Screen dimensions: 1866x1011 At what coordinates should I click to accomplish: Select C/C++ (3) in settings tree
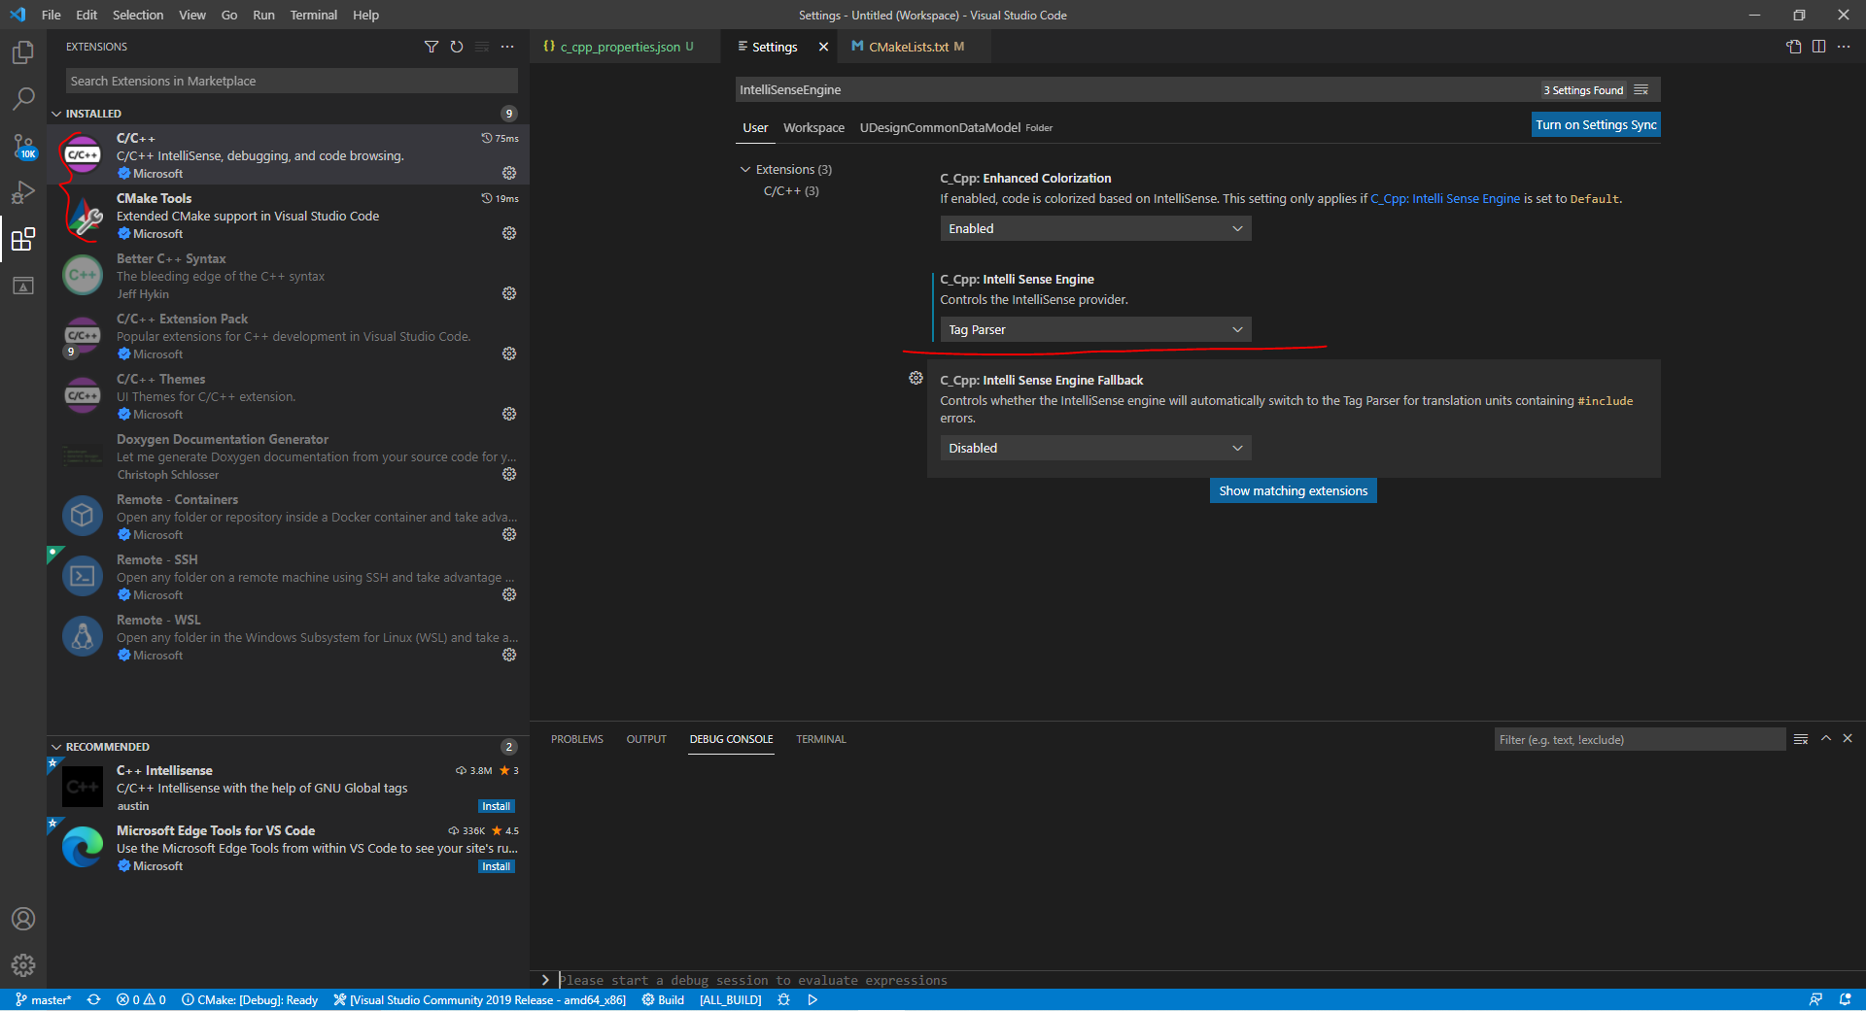tap(791, 190)
